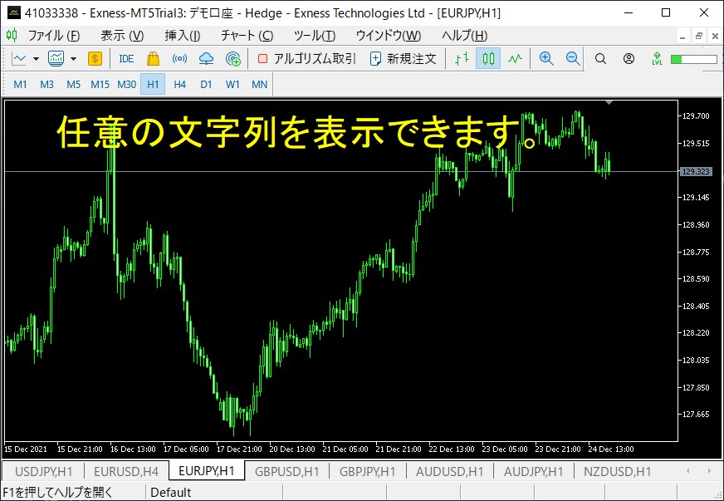Click the chart tabs left scroll arrow
Screen dimensions: 724x501
coord(688,471)
